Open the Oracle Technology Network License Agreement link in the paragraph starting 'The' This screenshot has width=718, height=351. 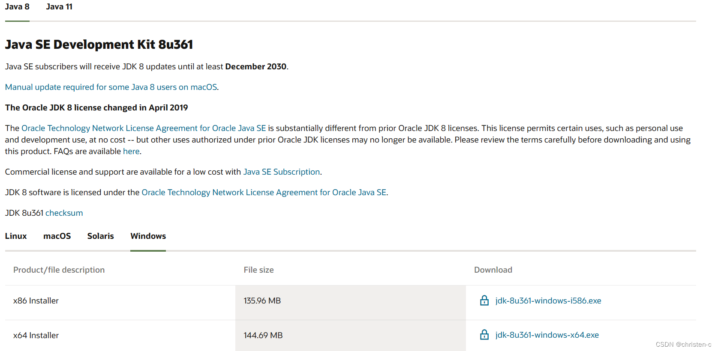coord(144,128)
